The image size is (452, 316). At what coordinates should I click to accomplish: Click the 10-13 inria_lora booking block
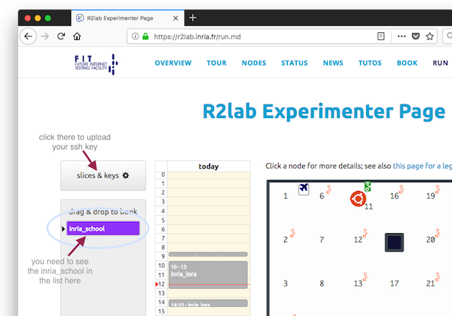coord(208,275)
